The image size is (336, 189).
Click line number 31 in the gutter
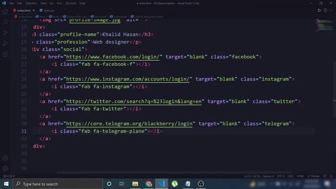(24, 131)
